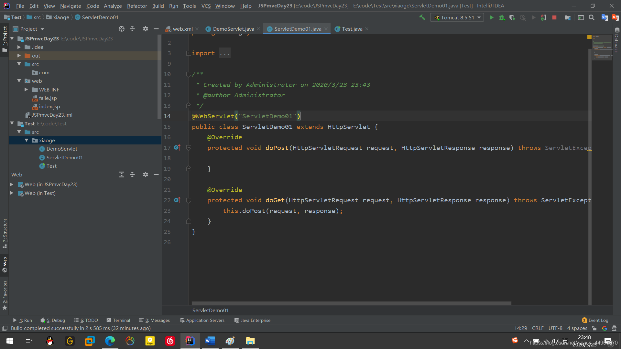The image size is (621, 349).
Task: Switch to the DemoServlet.java tab
Action: (233, 29)
